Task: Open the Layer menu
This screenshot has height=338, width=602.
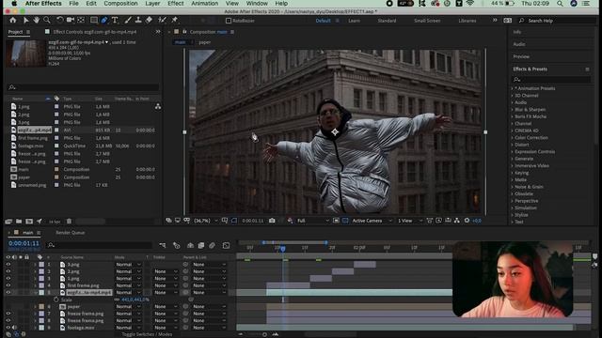Action: point(152,4)
